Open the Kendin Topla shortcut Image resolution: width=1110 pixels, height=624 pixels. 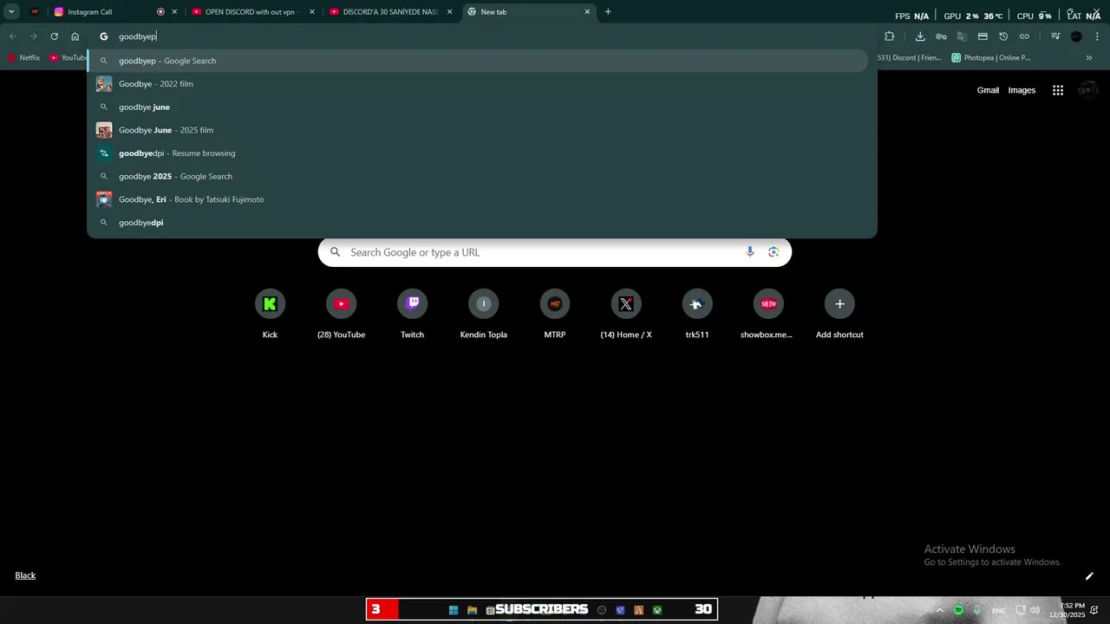click(483, 314)
